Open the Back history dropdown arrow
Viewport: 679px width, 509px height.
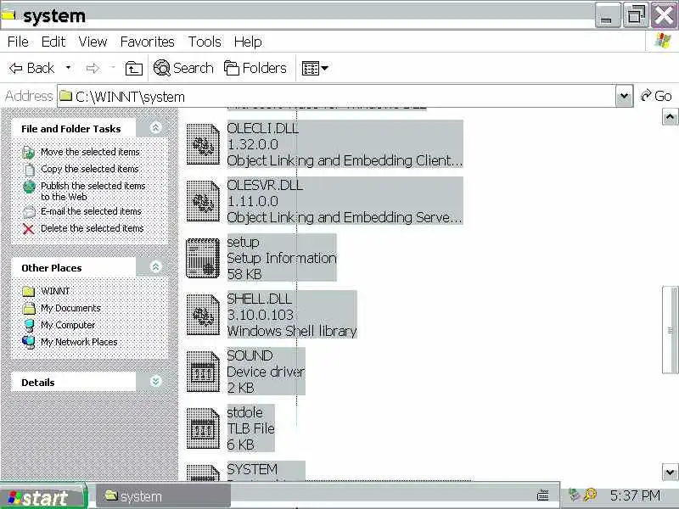[x=68, y=68]
